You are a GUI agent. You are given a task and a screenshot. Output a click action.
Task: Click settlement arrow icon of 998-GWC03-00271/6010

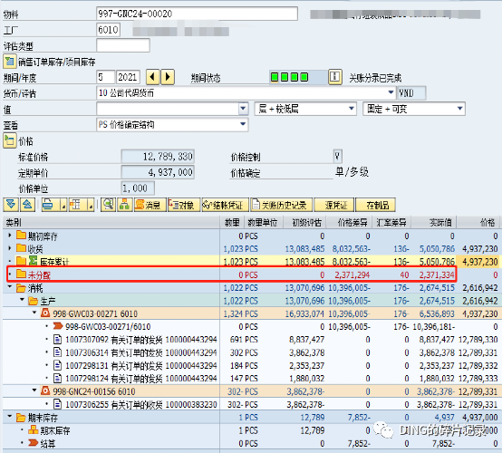tap(58, 326)
